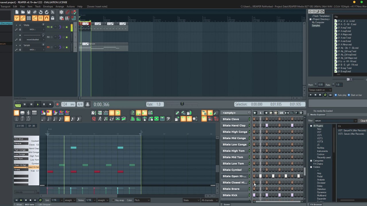Click the Undo arrow icon

41,12
